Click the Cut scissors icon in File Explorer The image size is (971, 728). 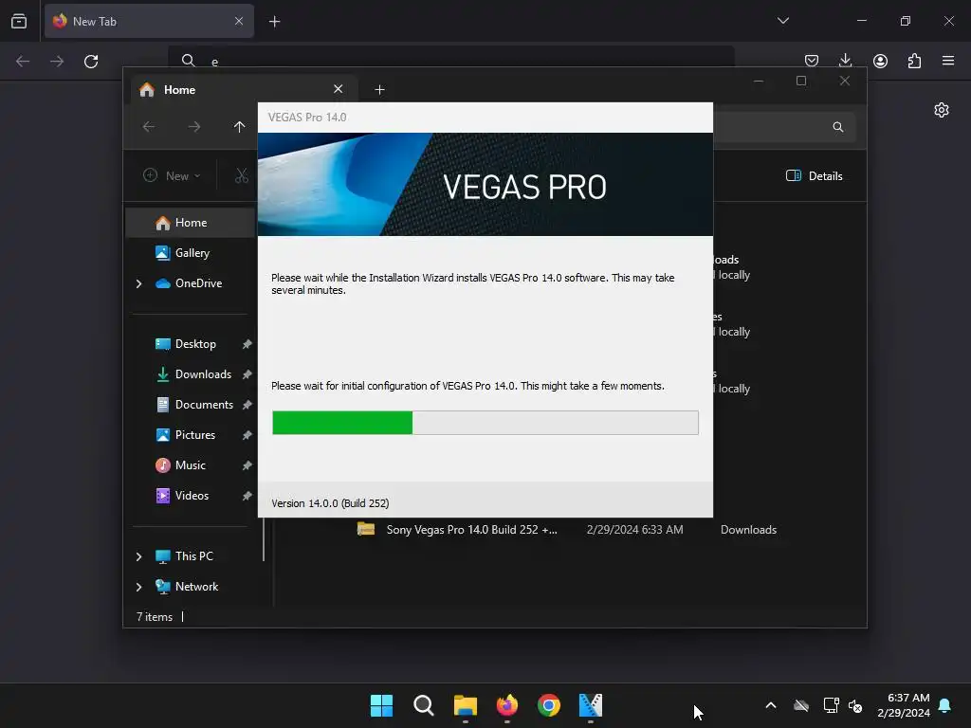coord(242,175)
